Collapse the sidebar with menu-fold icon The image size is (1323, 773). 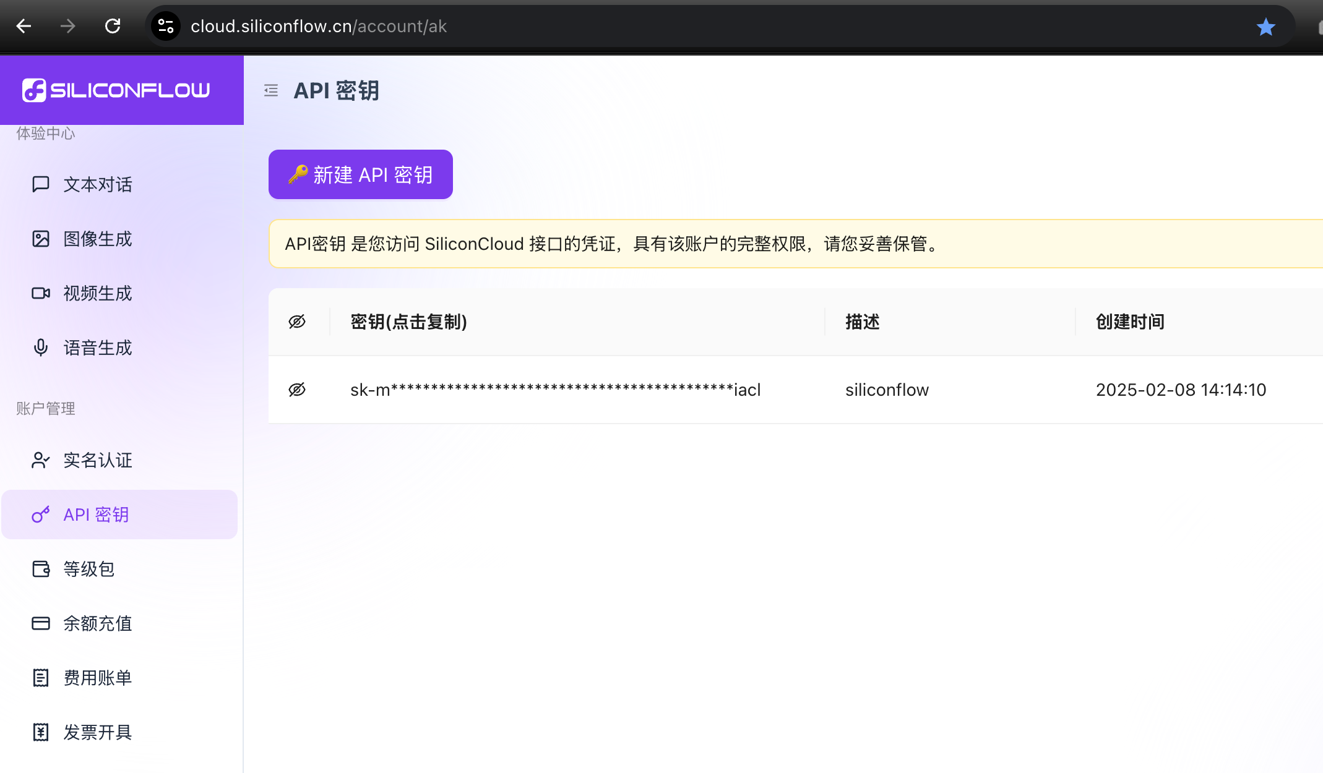[x=271, y=91]
